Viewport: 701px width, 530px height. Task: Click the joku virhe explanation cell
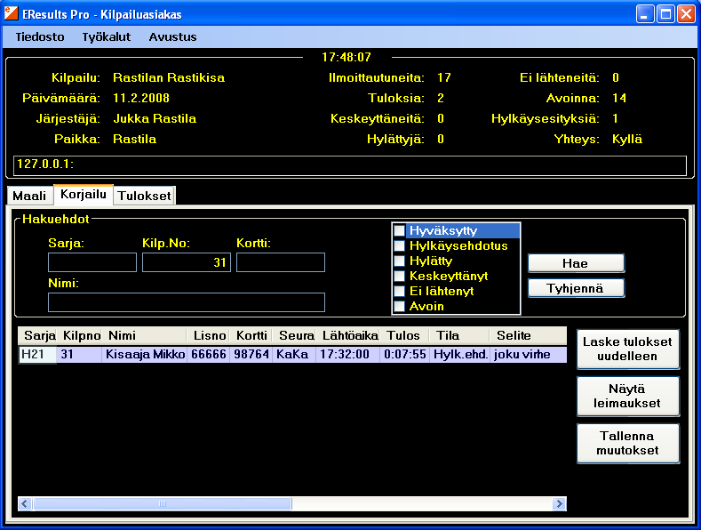529,354
